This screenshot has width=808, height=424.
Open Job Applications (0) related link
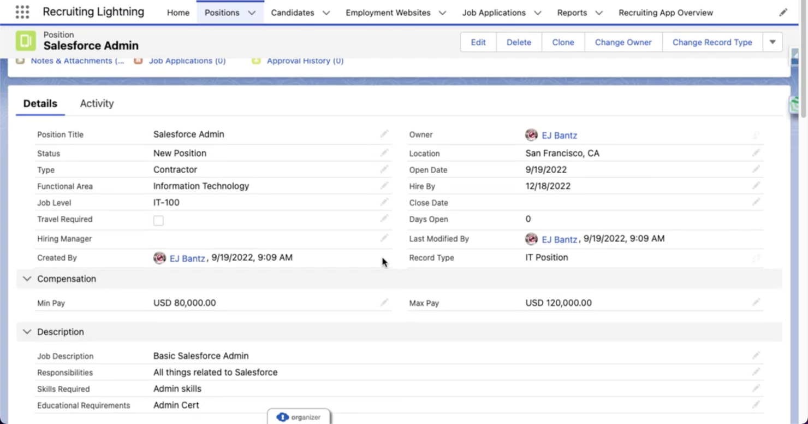(x=187, y=61)
